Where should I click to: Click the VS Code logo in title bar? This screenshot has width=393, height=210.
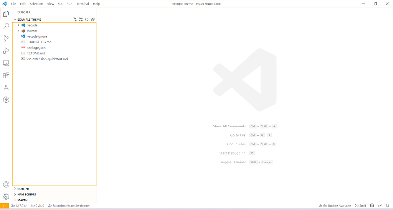click(x=4, y=4)
